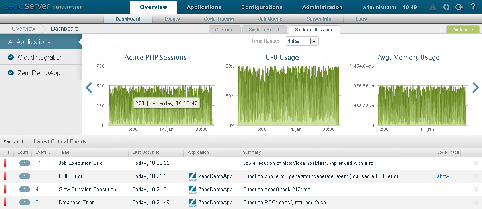Select All Applications in sidebar
Screen dimensions: 482x209
click(x=29, y=42)
